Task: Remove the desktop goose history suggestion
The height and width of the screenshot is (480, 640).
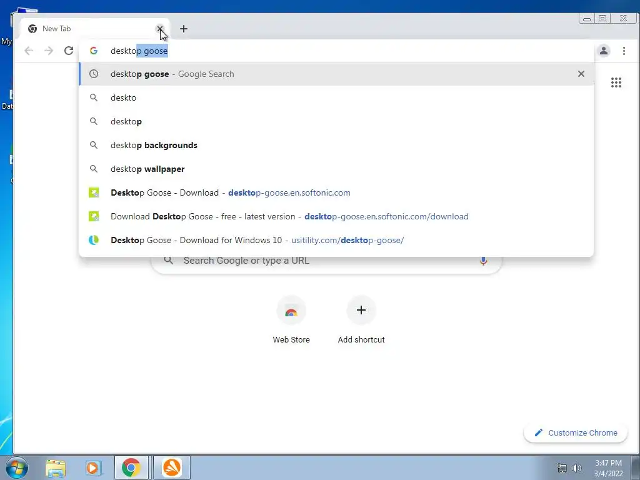Action: [x=581, y=74]
